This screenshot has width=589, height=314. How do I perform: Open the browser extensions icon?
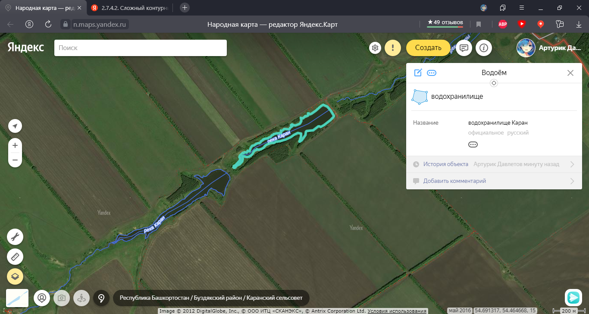(560, 24)
